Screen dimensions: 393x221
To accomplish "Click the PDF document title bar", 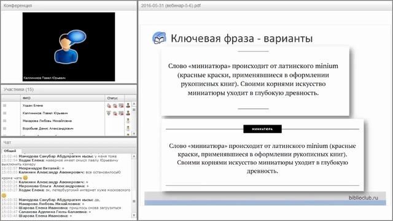I will pyautogui.click(x=265, y=6).
